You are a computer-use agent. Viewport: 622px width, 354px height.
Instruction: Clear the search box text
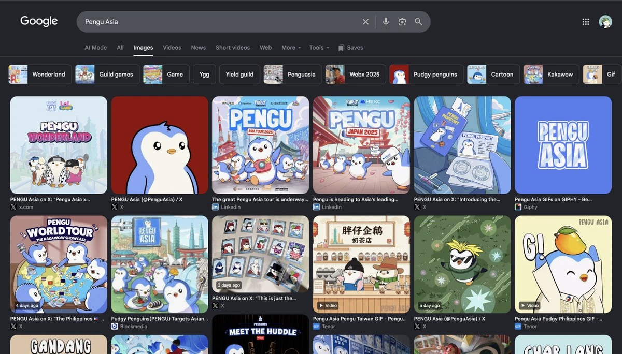click(365, 22)
